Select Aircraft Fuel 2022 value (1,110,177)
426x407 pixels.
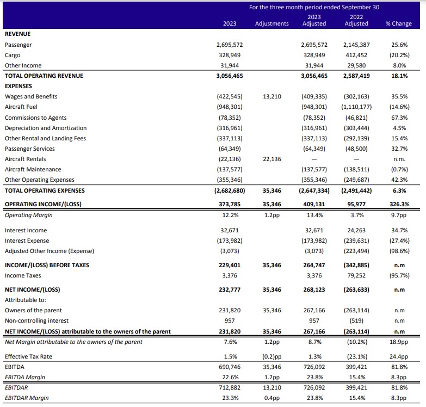tap(356, 107)
